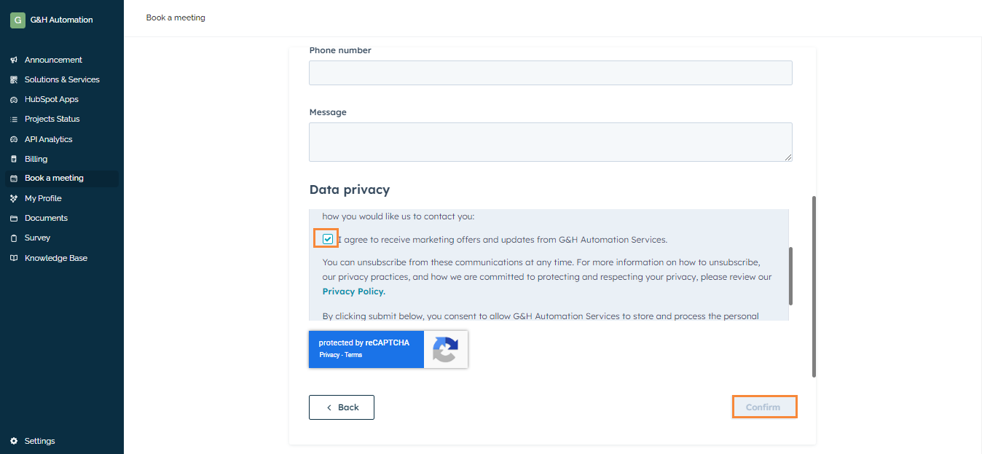Click the Settings gear icon
The image size is (982, 454).
[x=14, y=441]
